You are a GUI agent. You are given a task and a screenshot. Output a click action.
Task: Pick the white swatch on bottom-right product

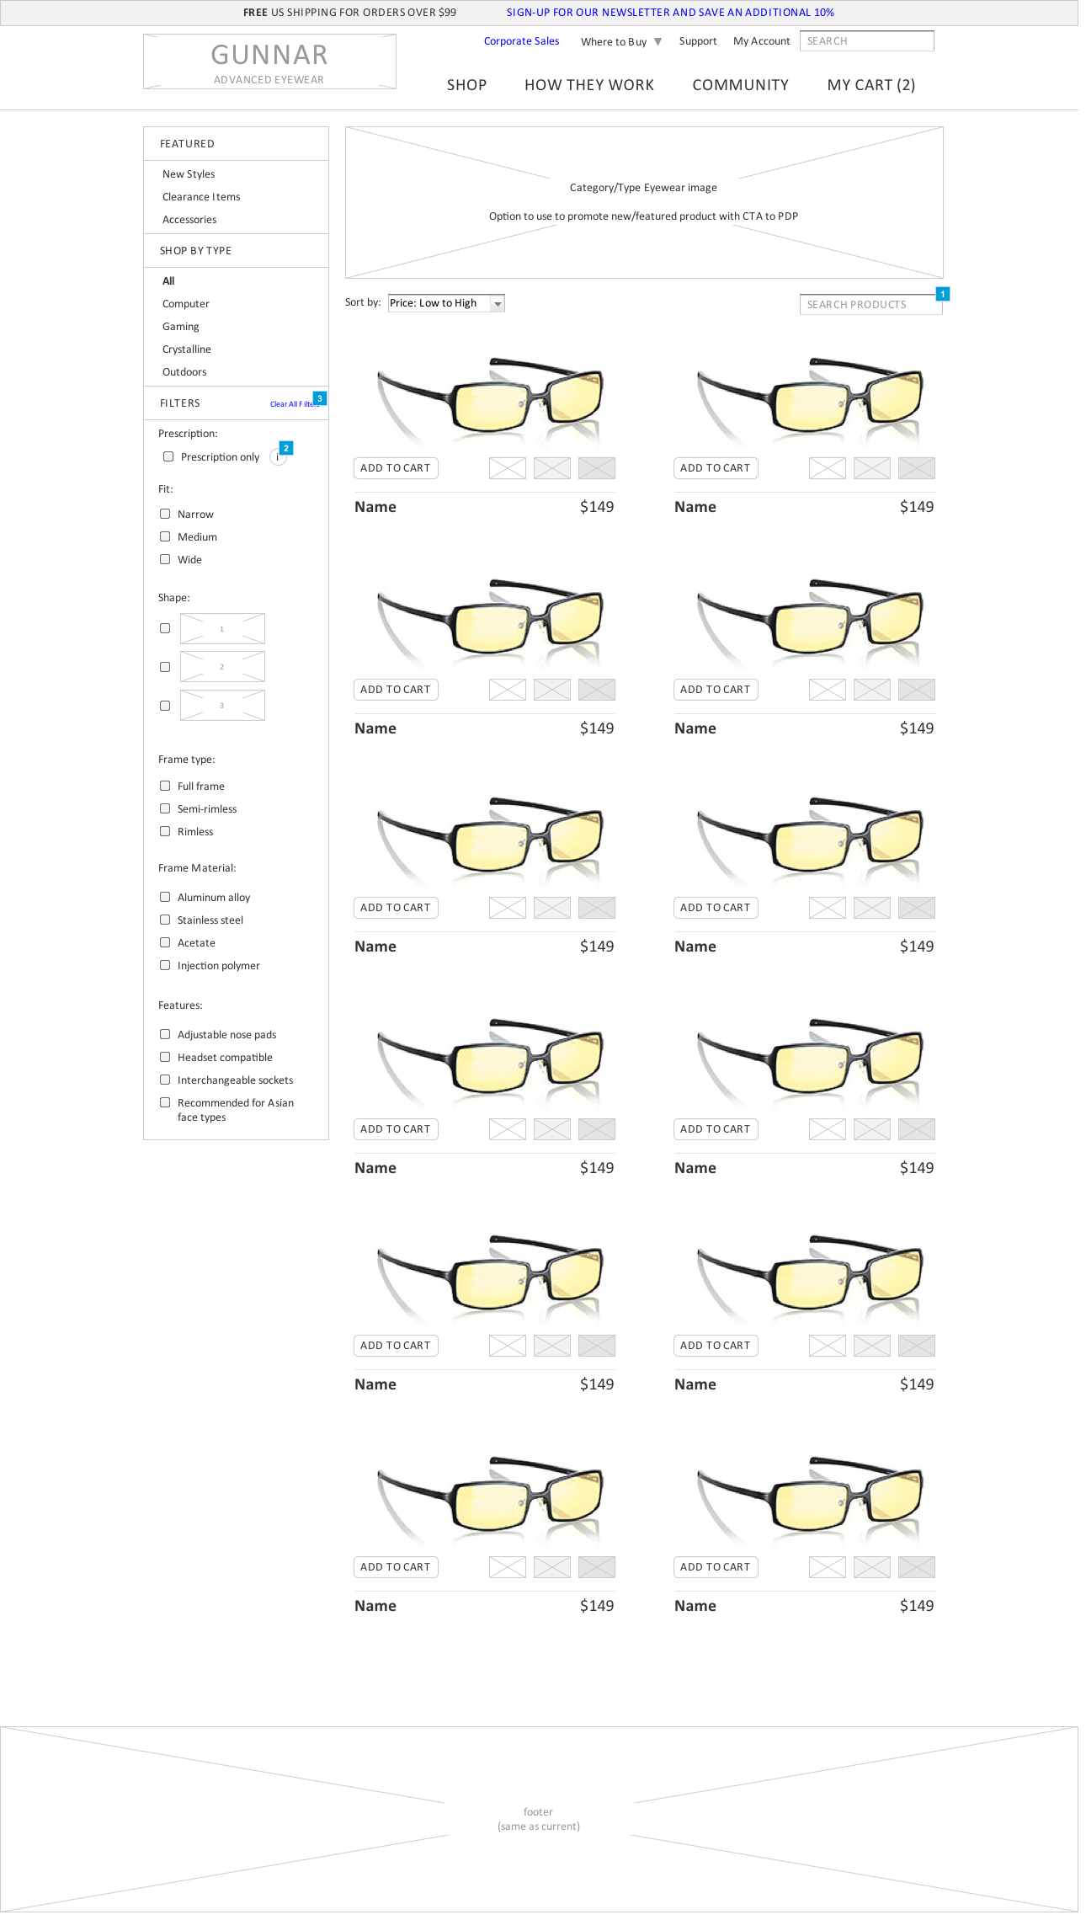828,1567
